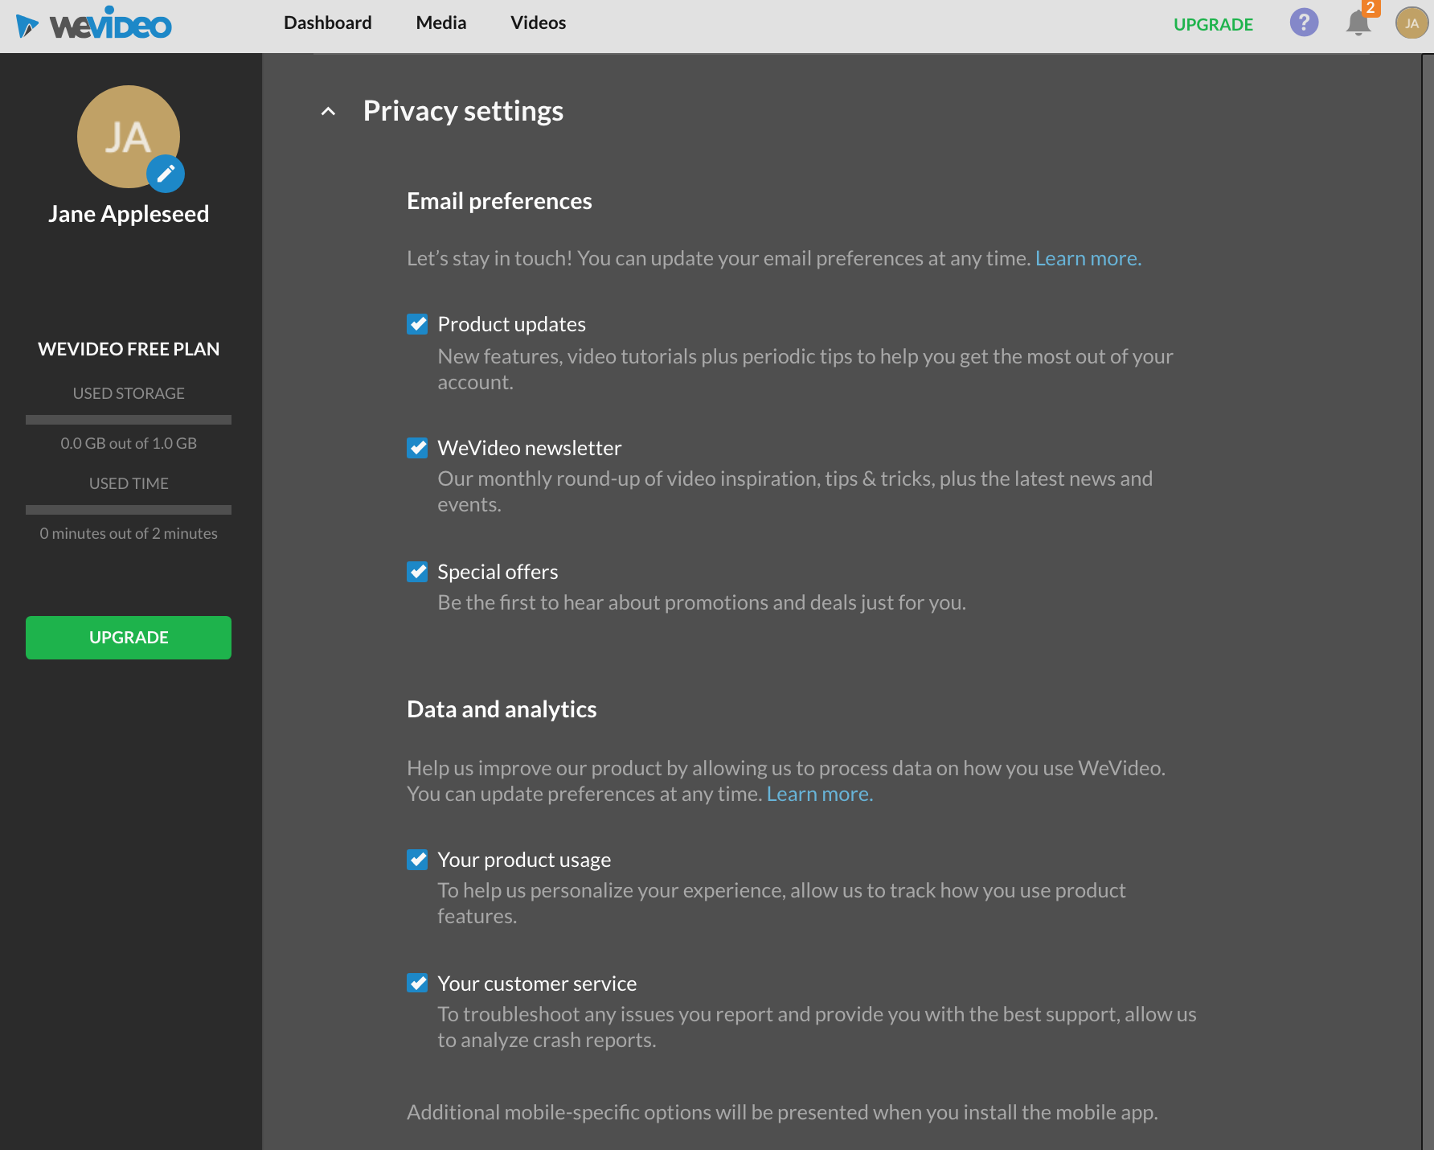This screenshot has width=1434, height=1150.
Task: Click the orange notification count badge
Action: pos(1371,7)
